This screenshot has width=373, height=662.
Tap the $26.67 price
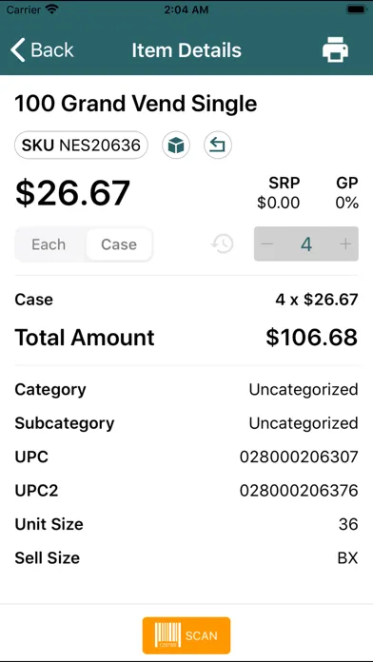pyautogui.click(x=72, y=193)
